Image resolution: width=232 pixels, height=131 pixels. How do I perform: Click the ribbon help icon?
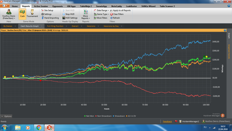(x=229, y=6)
